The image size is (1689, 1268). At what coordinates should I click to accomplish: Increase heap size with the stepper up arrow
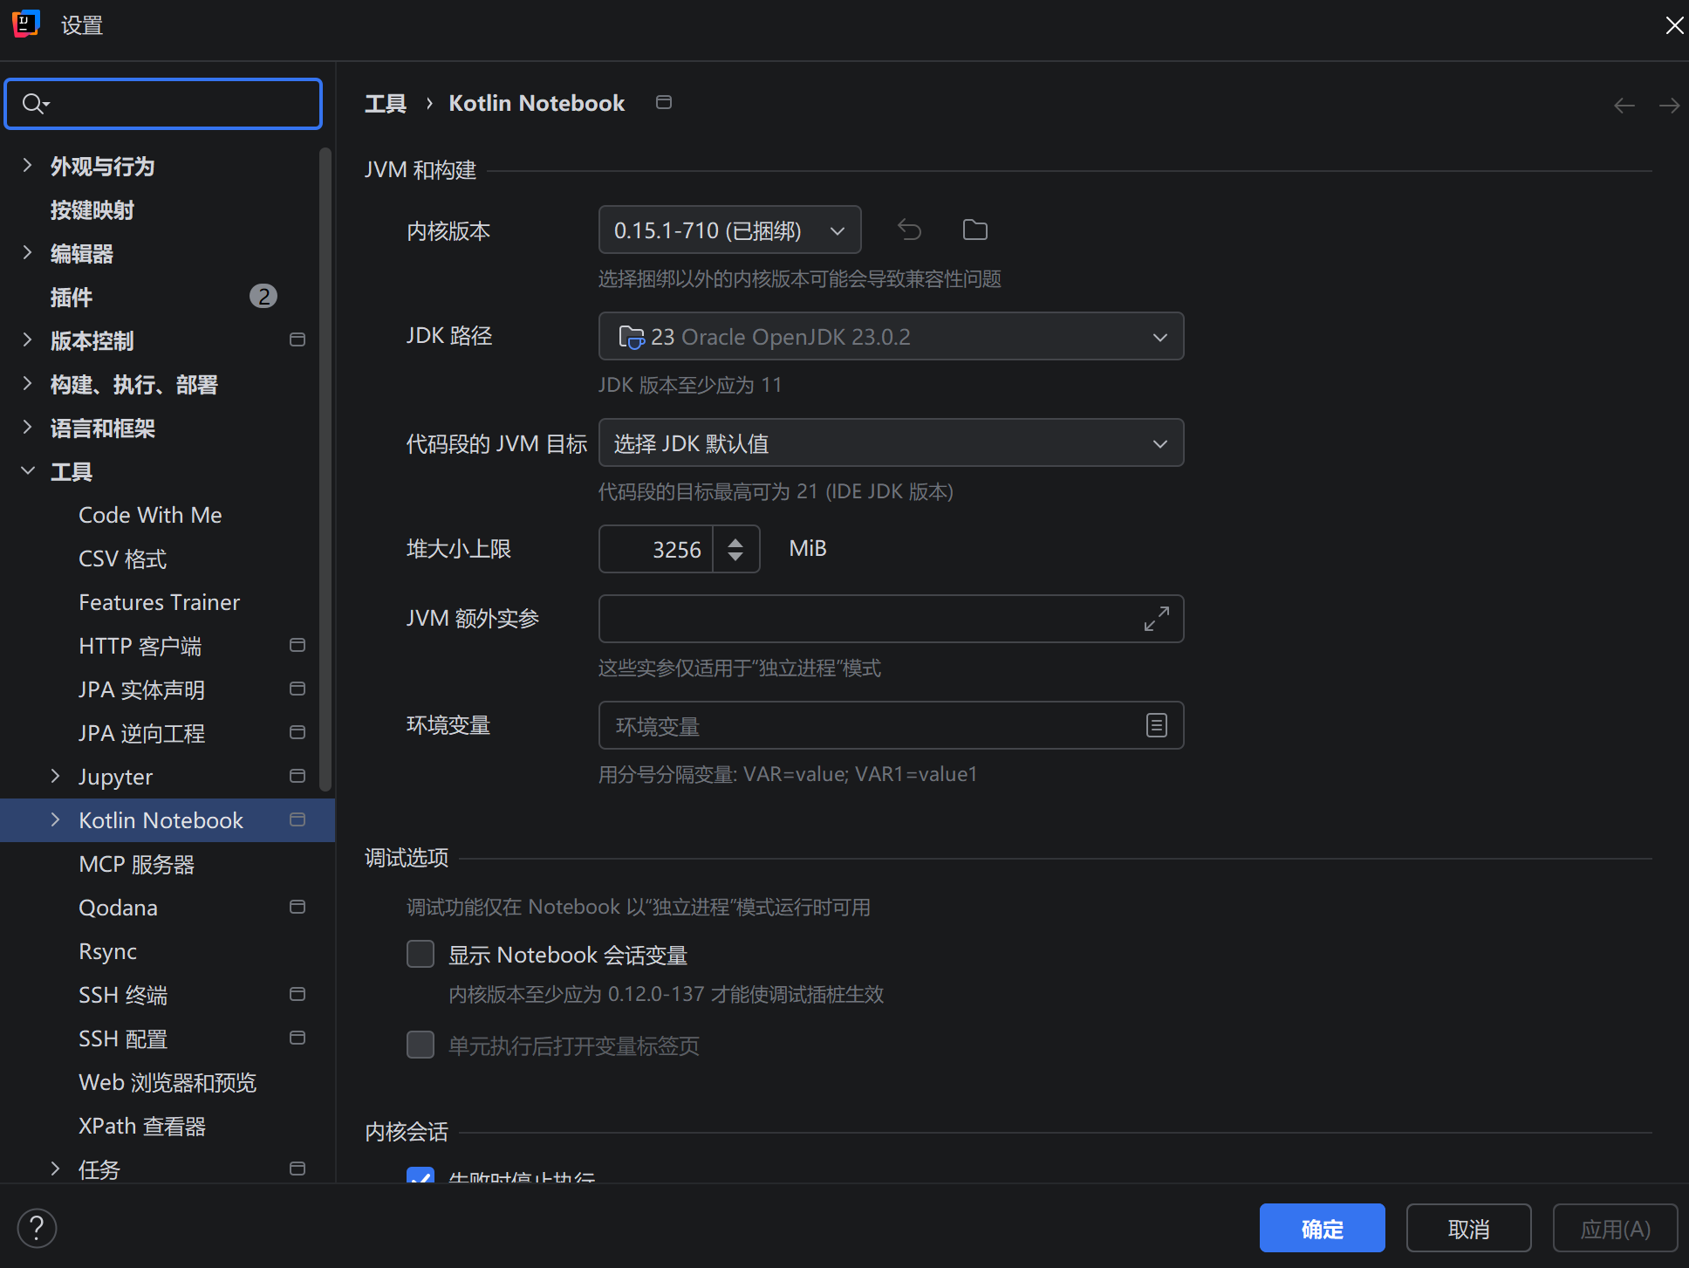coord(735,542)
